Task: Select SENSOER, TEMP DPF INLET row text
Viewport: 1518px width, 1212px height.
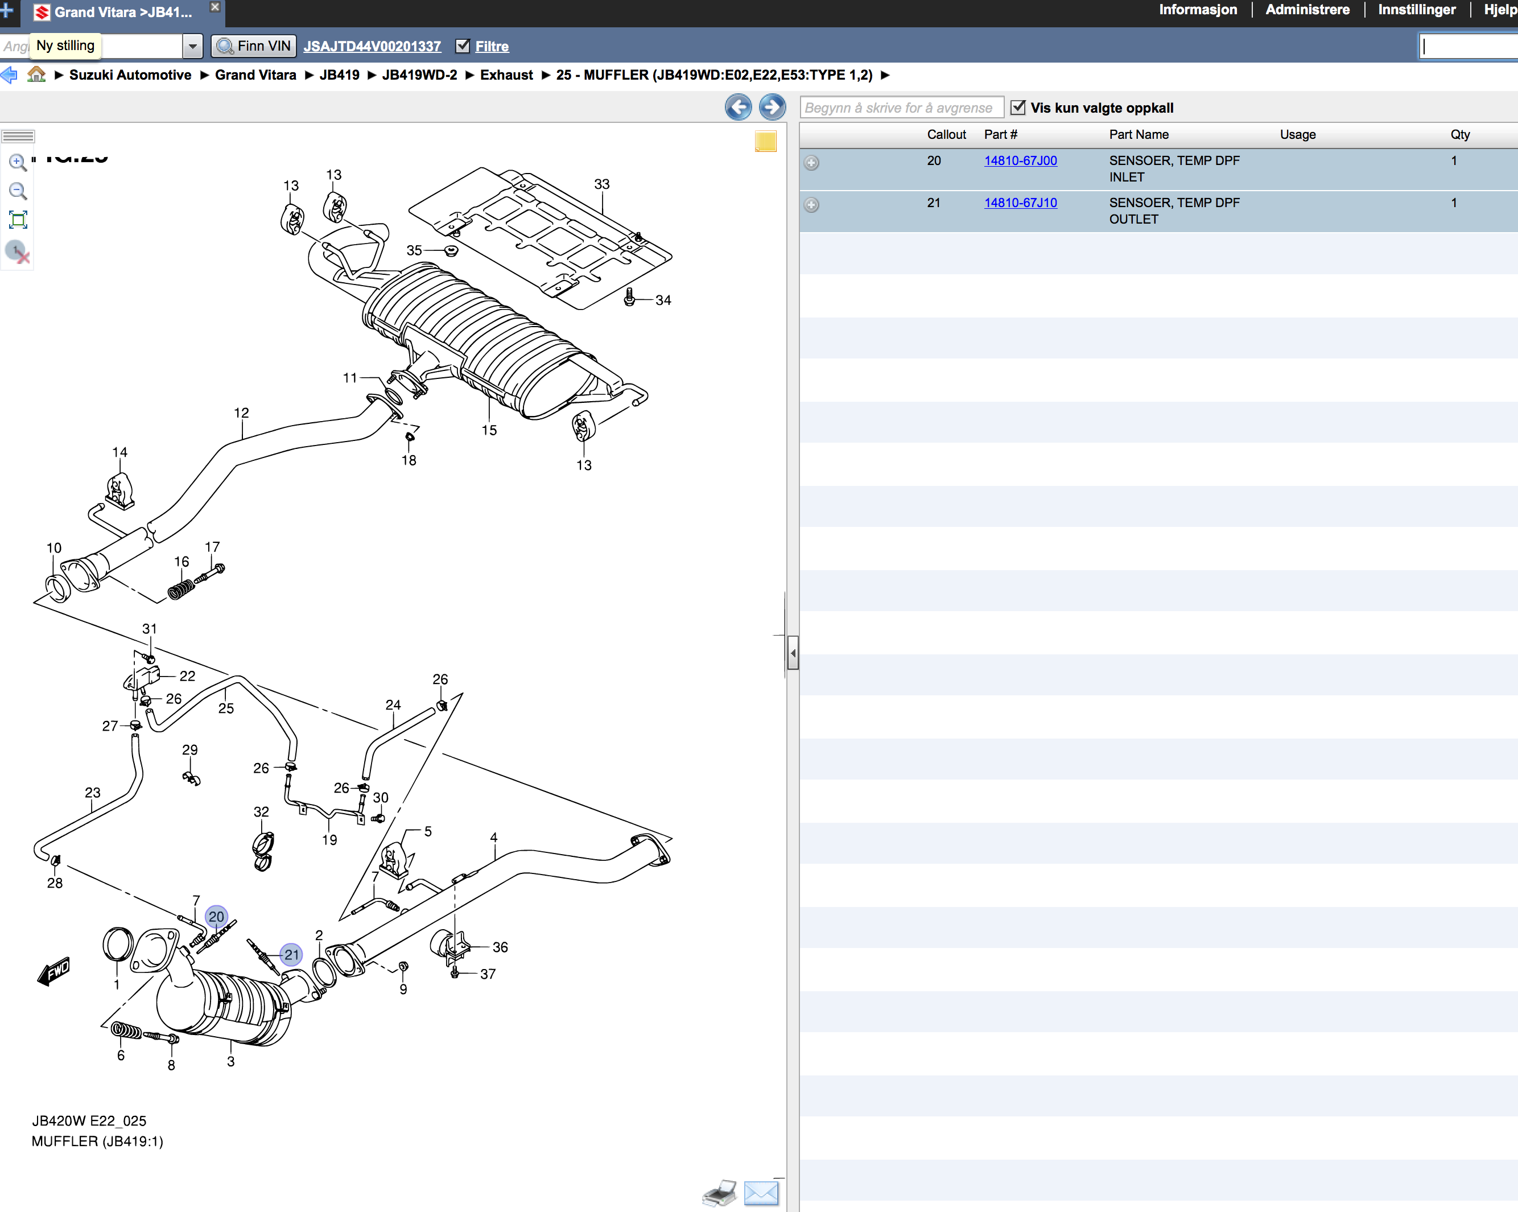Action: click(1174, 169)
